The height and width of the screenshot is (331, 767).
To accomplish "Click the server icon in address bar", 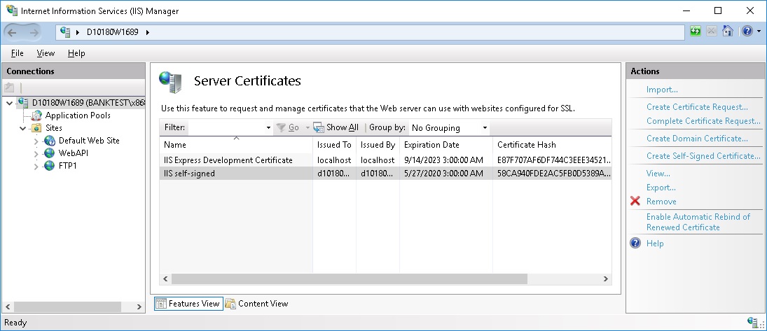I will (x=65, y=32).
